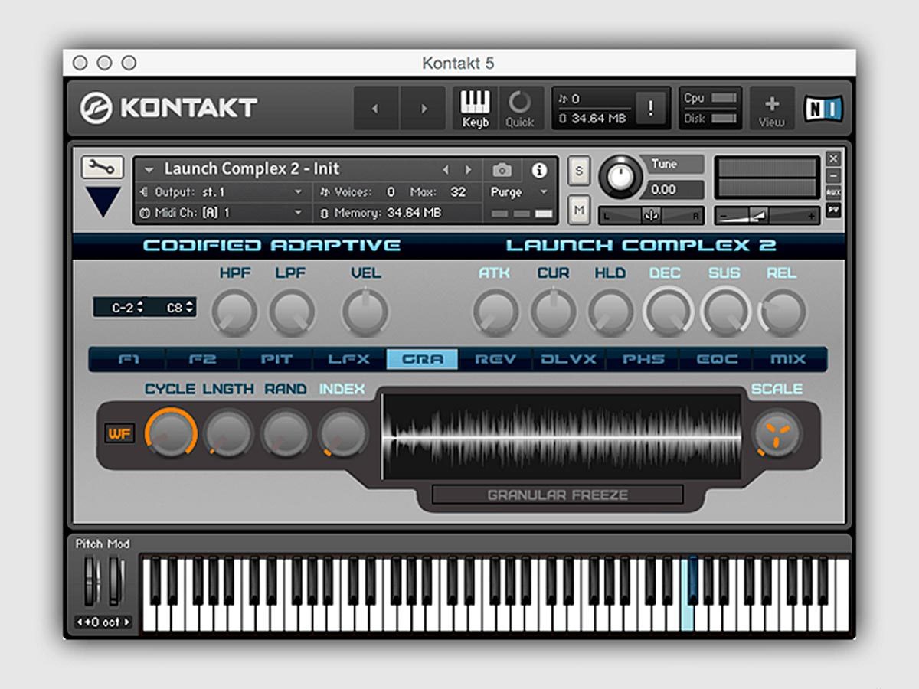Screen dimensions: 919x689
Task: Switch to the PHS phaser tab
Action: (x=643, y=359)
